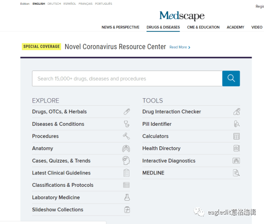Switch the edition to Deutsch

click(x=54, y=4)
